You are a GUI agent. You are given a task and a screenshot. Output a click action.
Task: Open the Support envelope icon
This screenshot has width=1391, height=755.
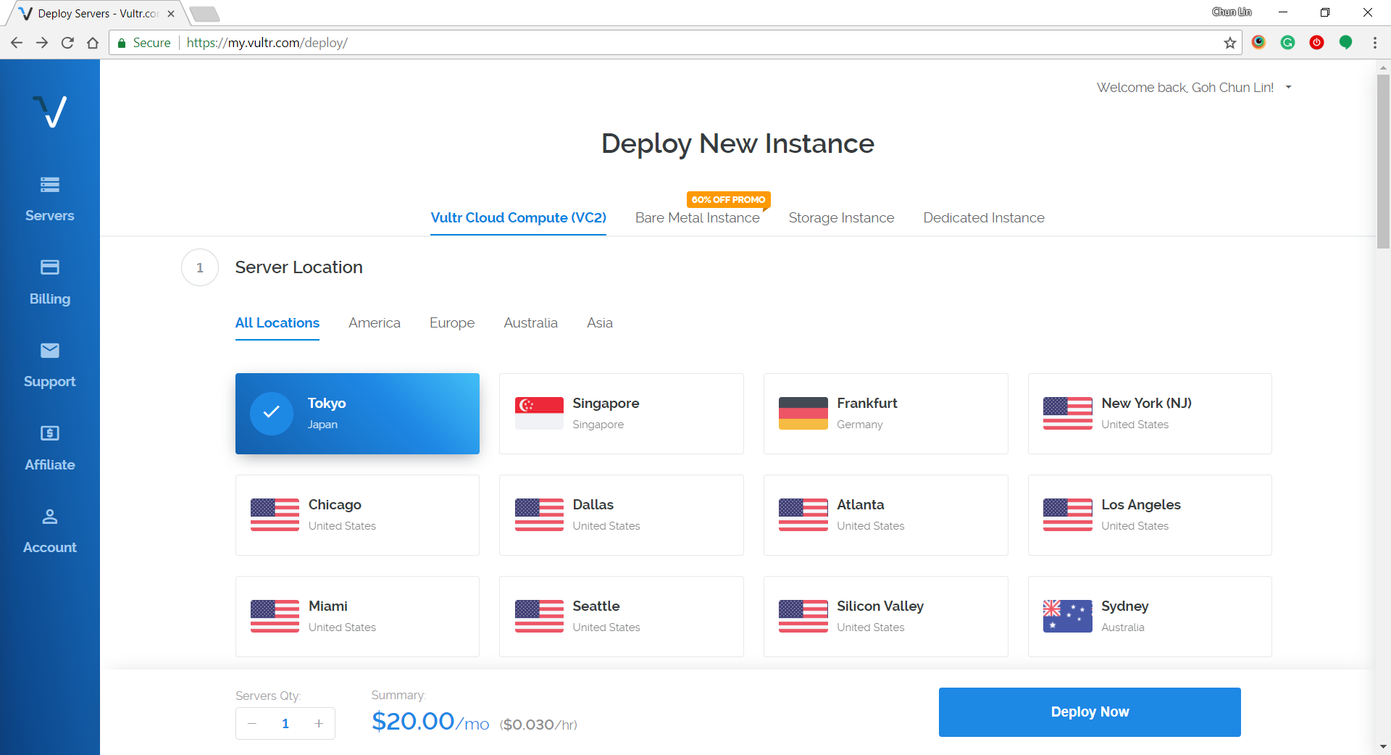49,351
